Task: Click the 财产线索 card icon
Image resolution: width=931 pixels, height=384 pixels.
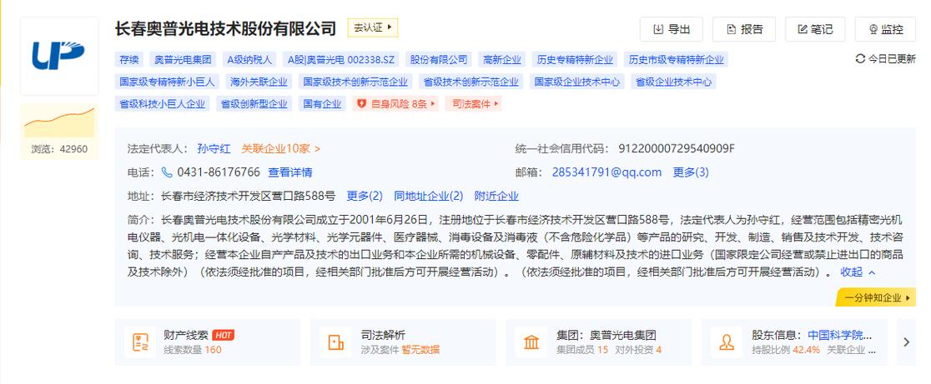Action: (x=141, y=342)
